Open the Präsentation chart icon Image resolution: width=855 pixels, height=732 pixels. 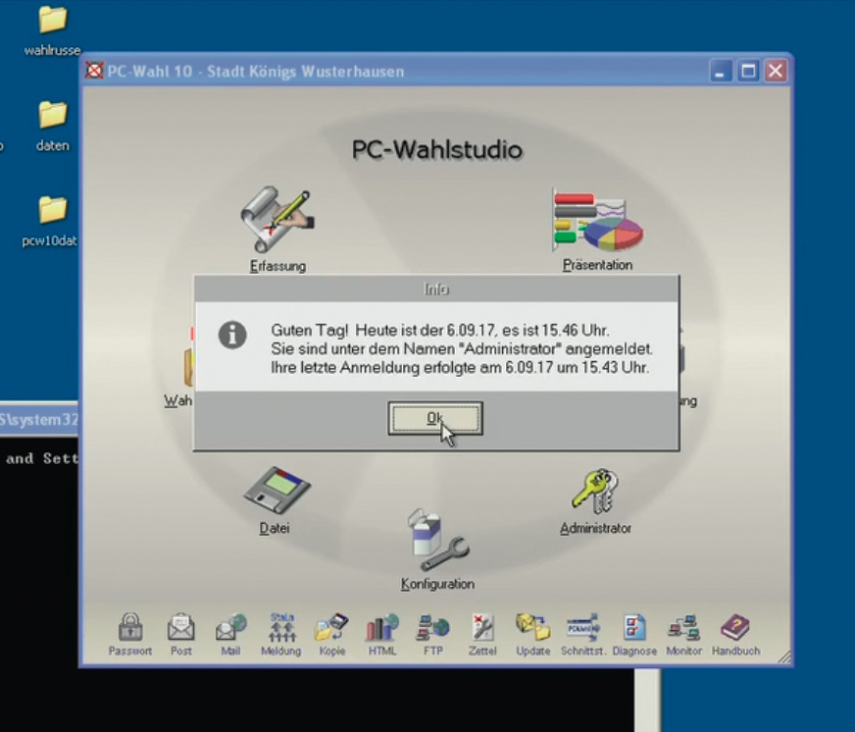coord(597,222)
